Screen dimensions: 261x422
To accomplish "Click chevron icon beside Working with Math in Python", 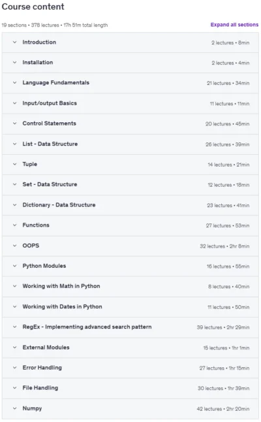I will pyautogui.click(x=15, y=286).
